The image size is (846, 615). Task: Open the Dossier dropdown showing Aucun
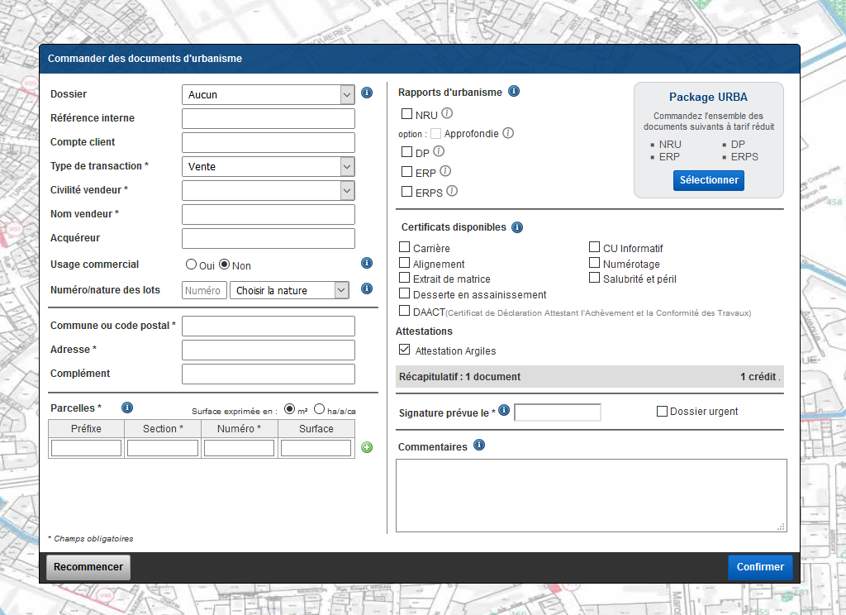[x=269, y=94]
